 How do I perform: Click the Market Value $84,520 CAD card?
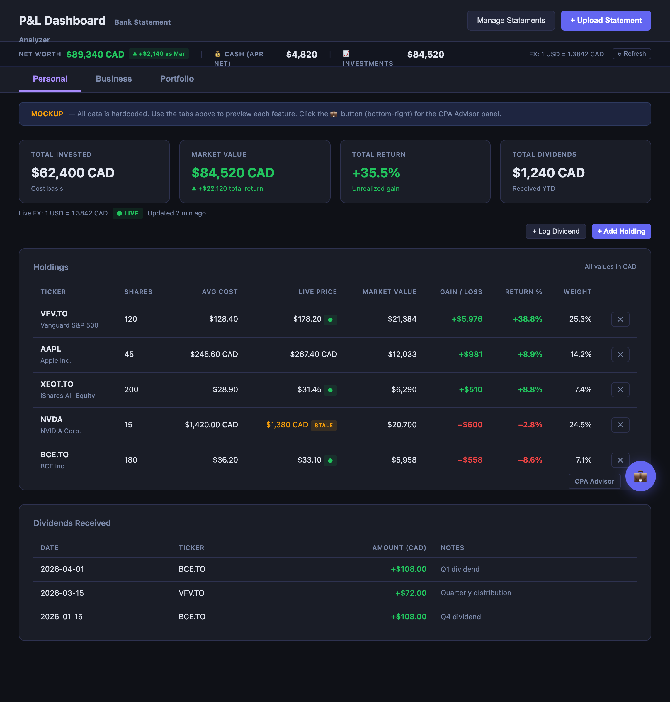pyautogui.click(x=255, y=171)
